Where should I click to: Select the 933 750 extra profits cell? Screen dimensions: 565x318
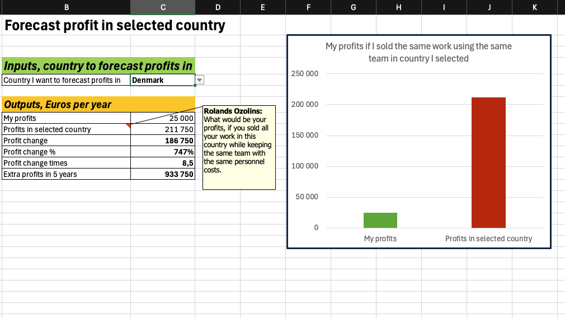pos(163,174)
